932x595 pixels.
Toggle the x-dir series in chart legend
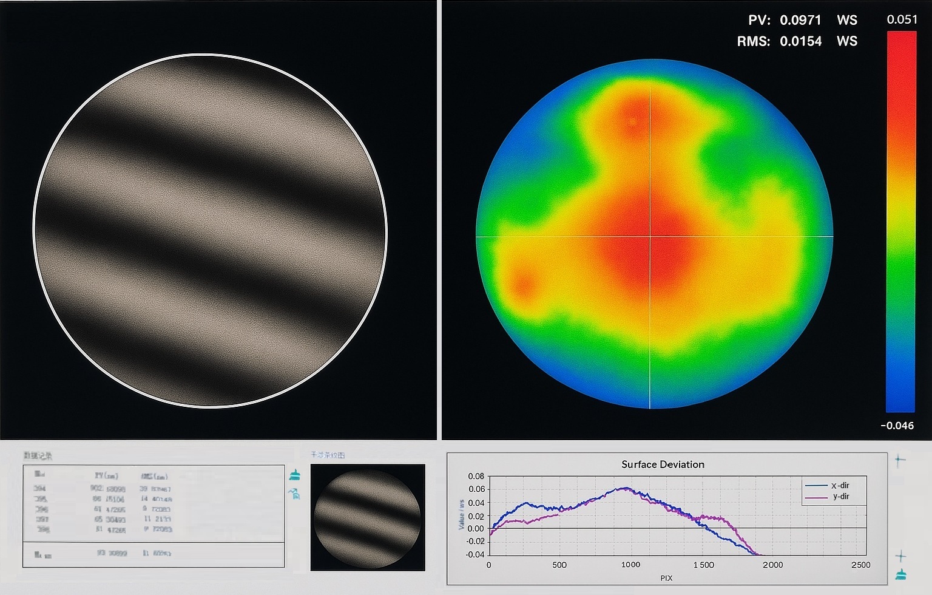tap(828, 486)
